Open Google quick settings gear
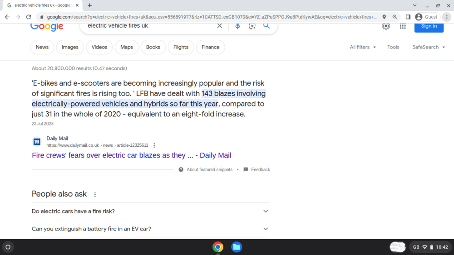The width and height of the screenshot is (454, 255). 386,26
